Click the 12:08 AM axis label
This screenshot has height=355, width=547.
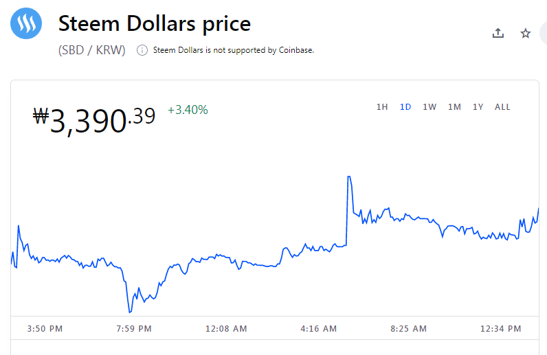click(x=226, y=328)
